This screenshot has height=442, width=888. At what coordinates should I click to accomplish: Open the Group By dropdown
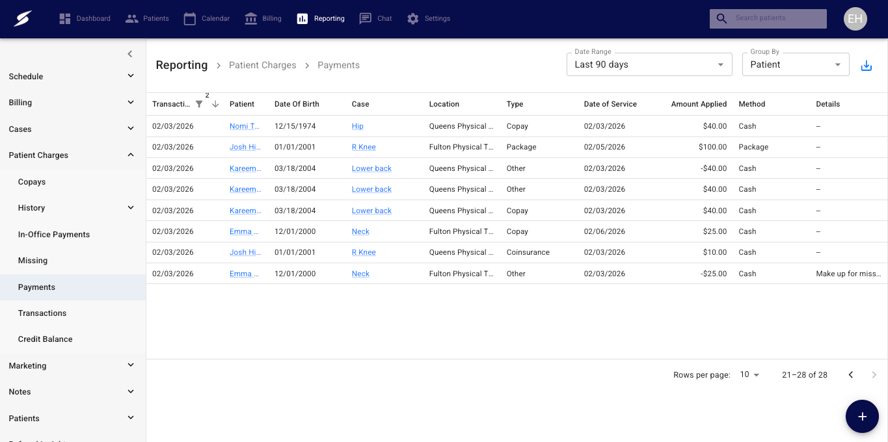click(795, 64)
